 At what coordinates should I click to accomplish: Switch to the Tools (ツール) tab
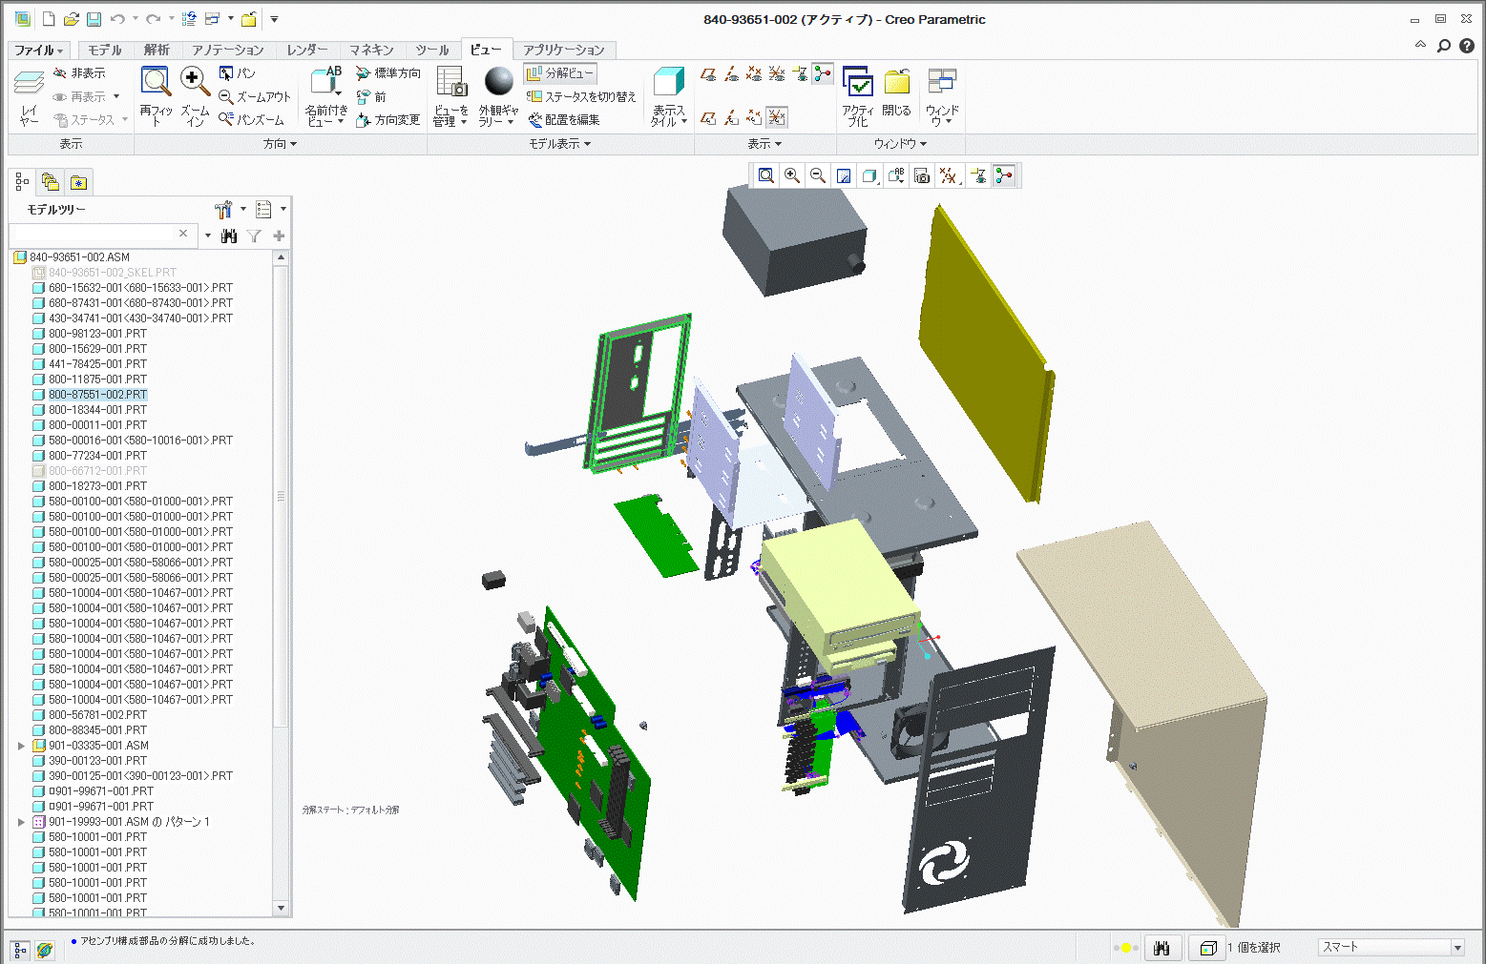click(x=432, y=51)
